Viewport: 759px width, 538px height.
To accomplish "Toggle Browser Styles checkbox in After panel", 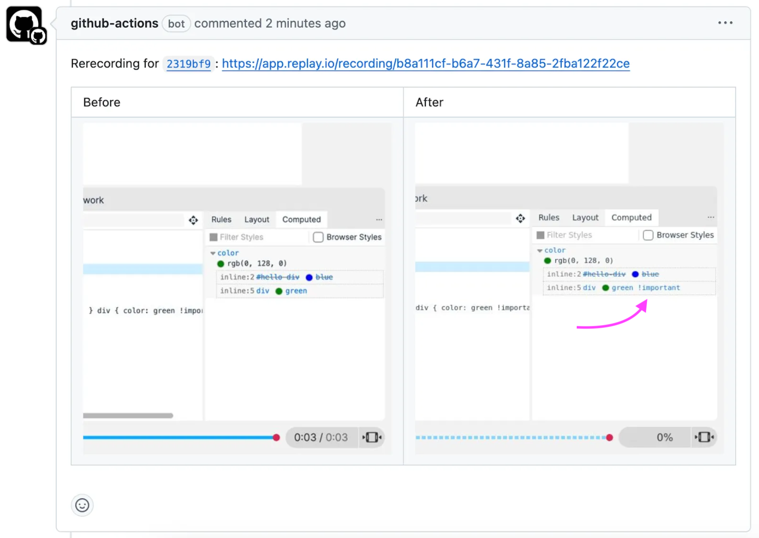I will [x=648, y=235].
